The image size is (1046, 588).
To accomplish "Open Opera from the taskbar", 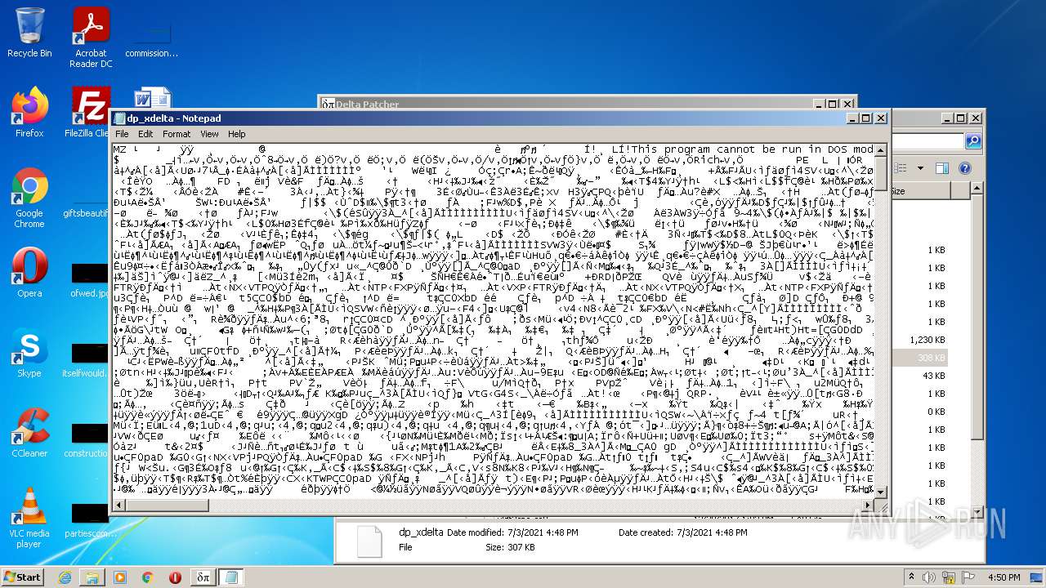I will click(175, 577).
